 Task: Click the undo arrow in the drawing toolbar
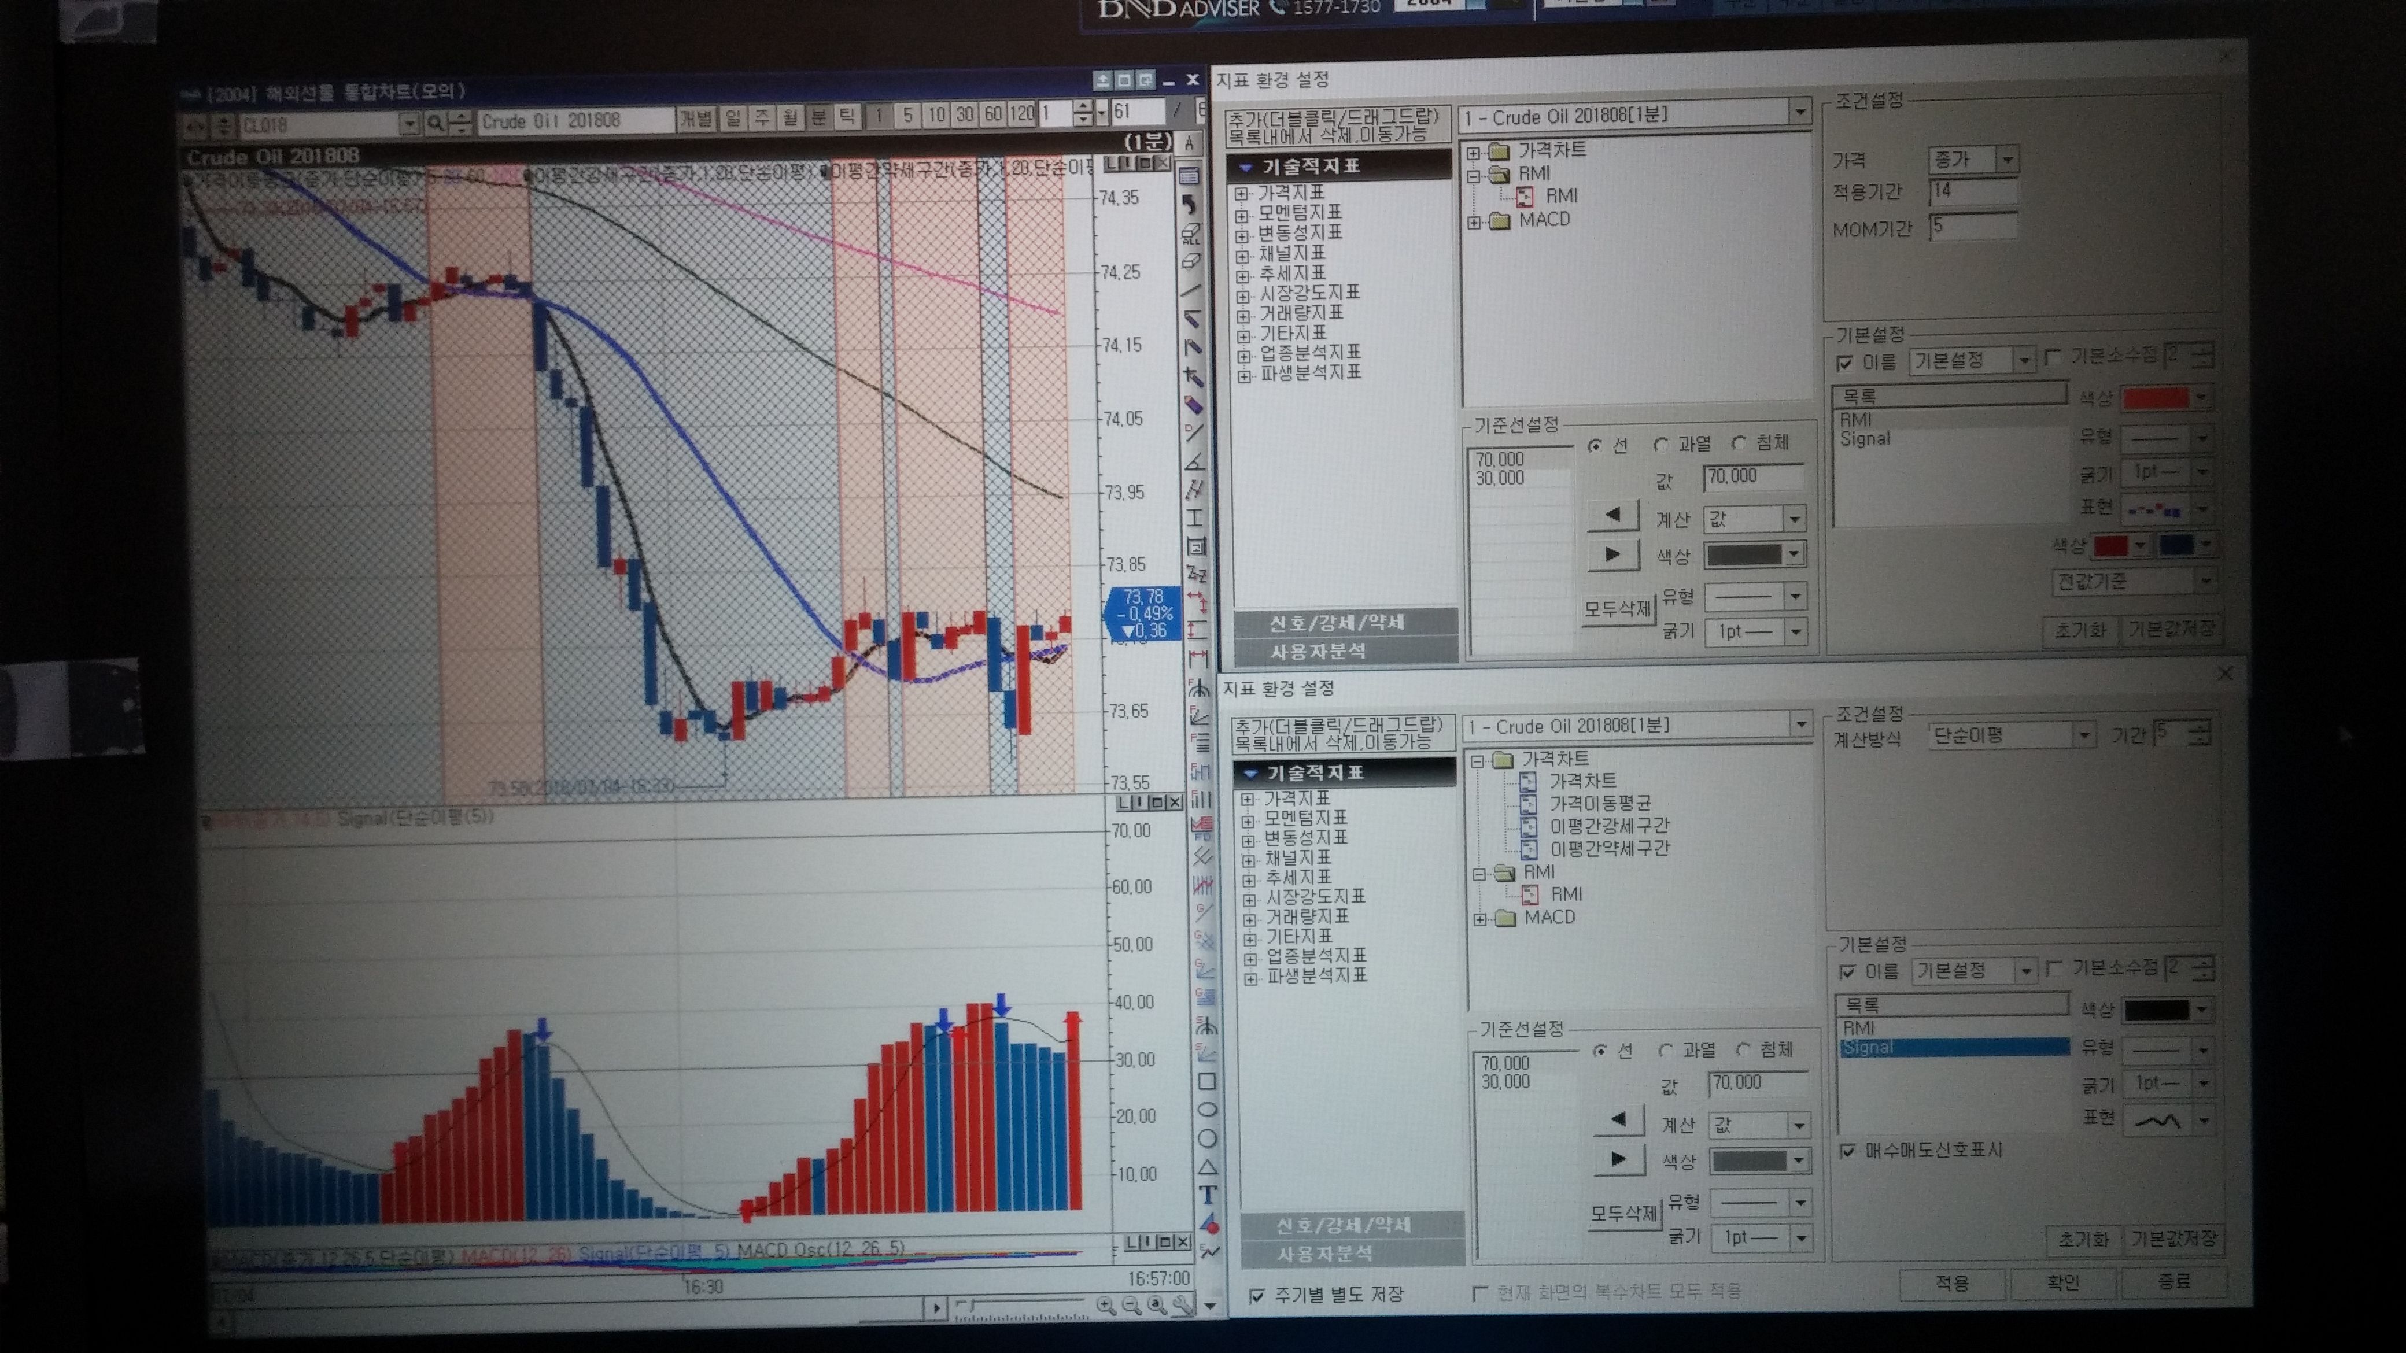pos(1190,204)
